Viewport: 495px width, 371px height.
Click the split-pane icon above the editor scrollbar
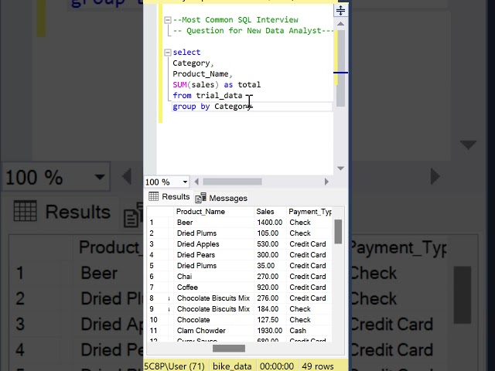(x=340, y=11)
